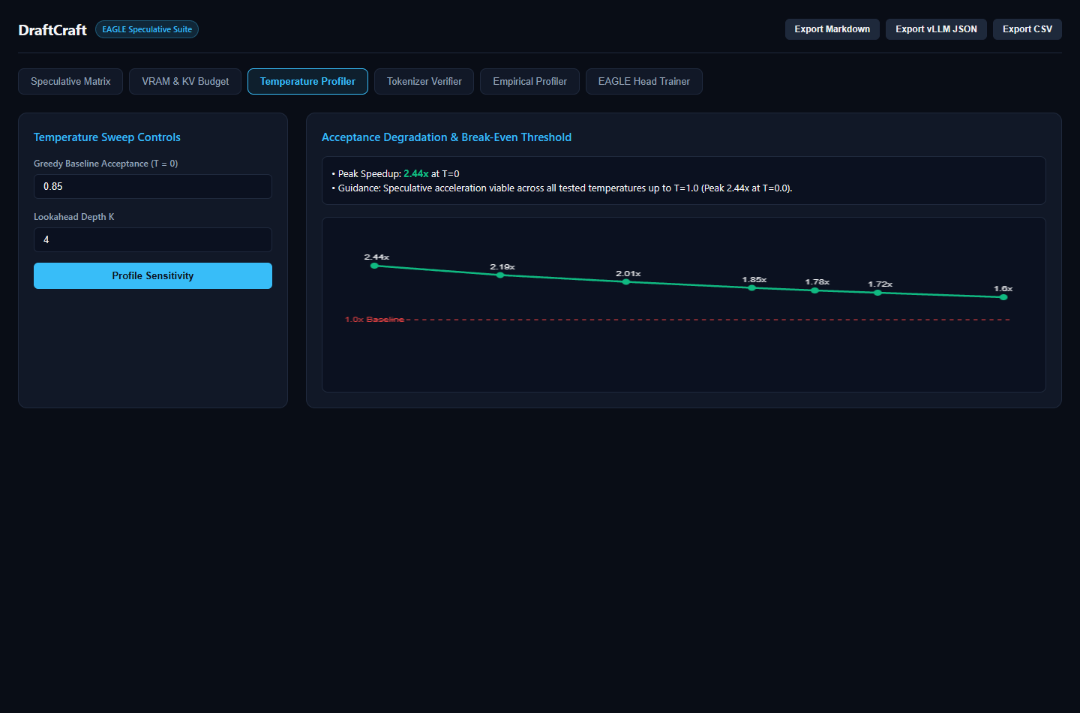Select the 1.85x chart data point

click(x=752, y=288)
